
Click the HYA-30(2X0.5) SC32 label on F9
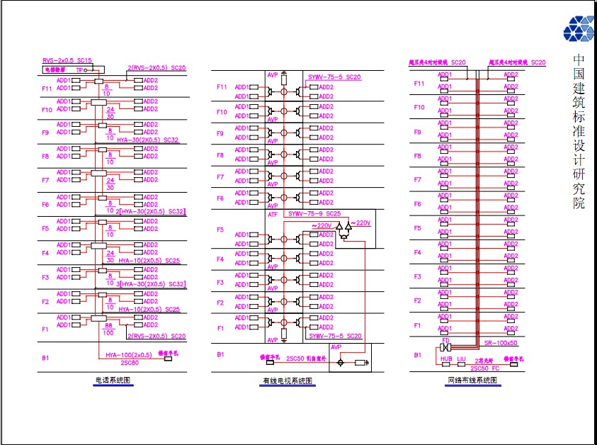148,140
